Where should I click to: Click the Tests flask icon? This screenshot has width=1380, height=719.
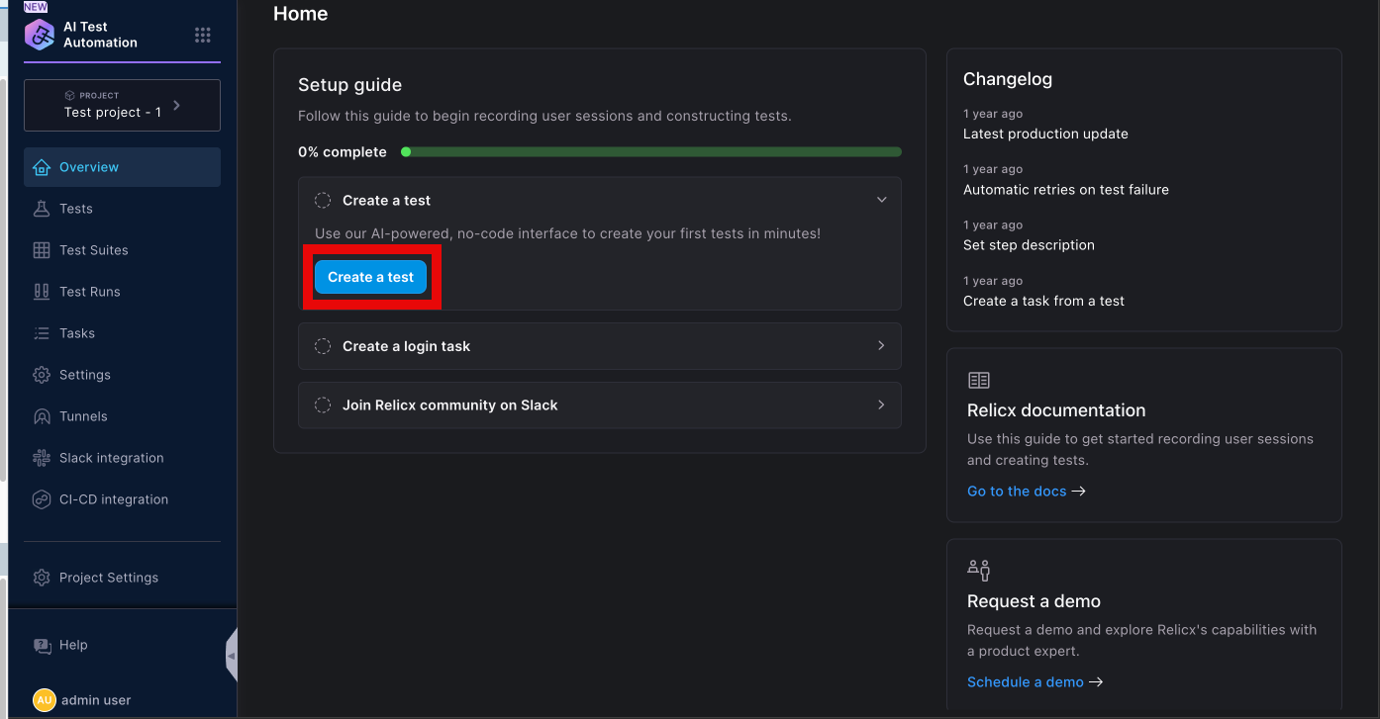coord(42,209)
